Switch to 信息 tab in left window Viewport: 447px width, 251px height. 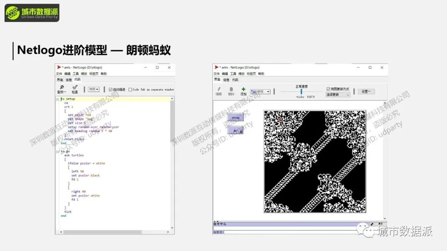coord(69,80)
